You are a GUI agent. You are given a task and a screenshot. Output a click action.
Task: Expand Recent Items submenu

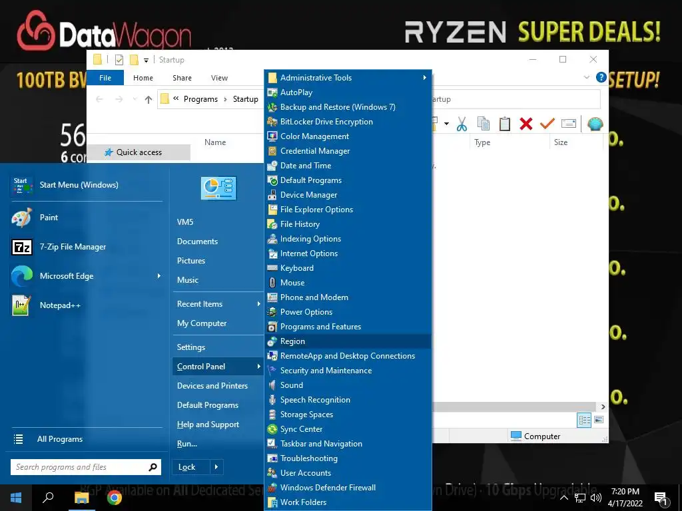click(x=258, y=304)
